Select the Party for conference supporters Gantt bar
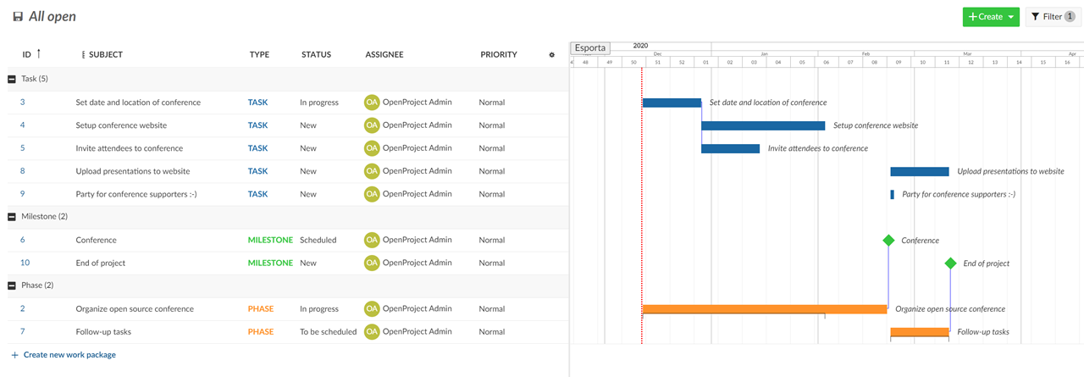1084x377 pixels. [x=892, y=194]
